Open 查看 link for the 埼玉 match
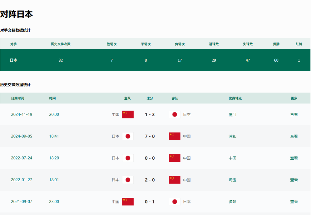Viewport: 311px width, 215px height. [294, 180]
